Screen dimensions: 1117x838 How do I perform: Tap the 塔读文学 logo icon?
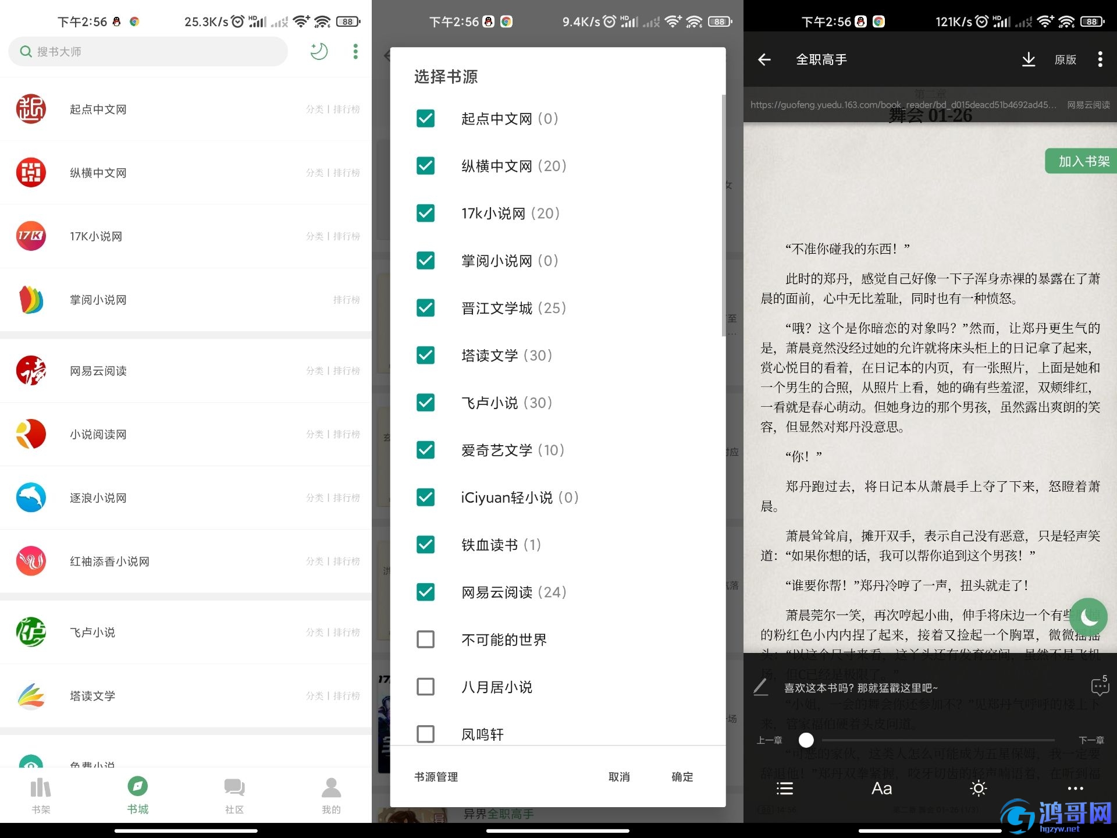(x=31, y=695)
